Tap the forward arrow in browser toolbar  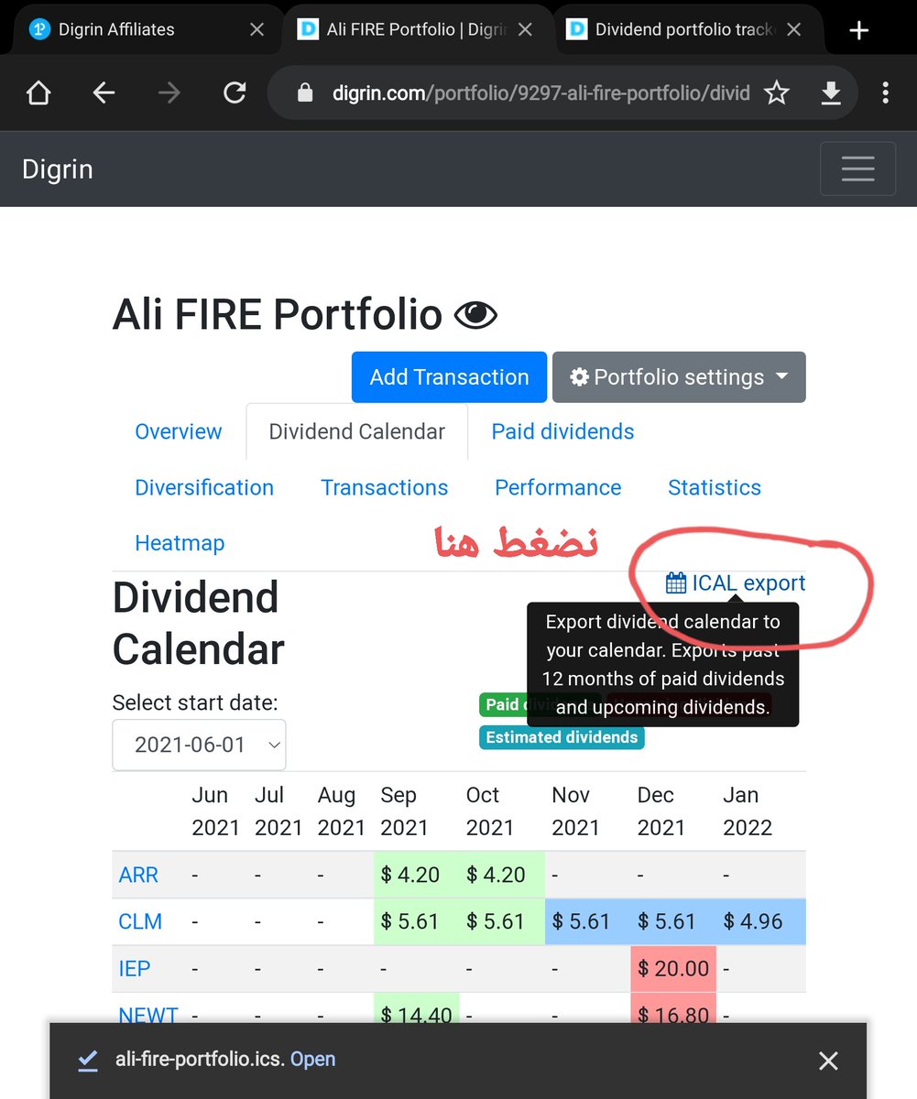point(169,92)
